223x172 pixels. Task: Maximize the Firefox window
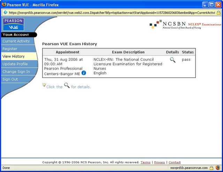(211, 5)
